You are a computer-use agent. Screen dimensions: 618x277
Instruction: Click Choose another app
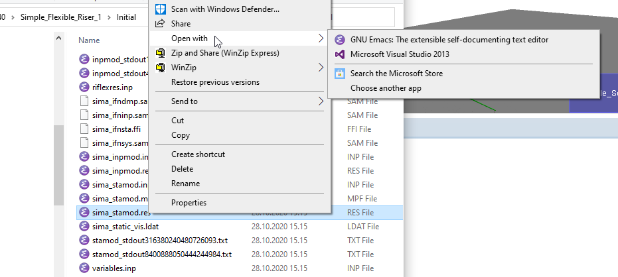386,88
